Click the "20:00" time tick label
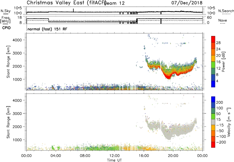Screen dimensions: 234x162 (x=173, y=156)
